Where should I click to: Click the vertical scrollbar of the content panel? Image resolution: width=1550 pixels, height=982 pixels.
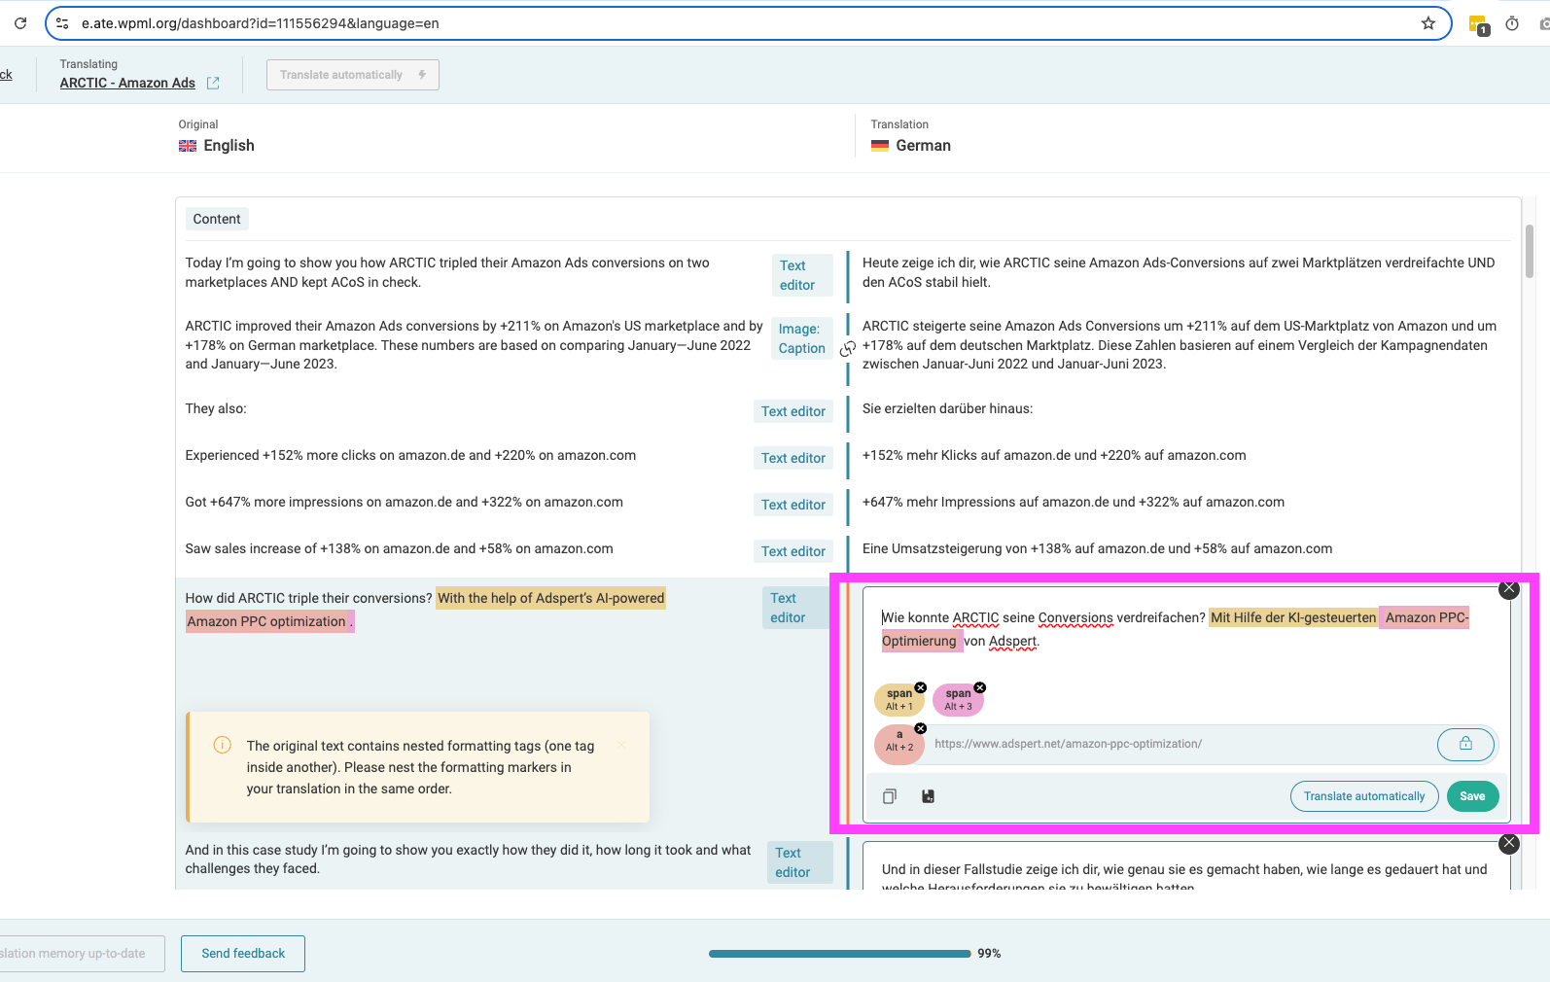1530,252
